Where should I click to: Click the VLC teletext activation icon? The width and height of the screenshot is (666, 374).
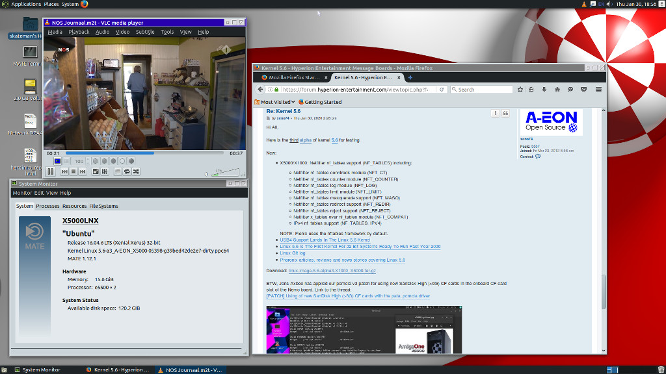tap(57, 161)
